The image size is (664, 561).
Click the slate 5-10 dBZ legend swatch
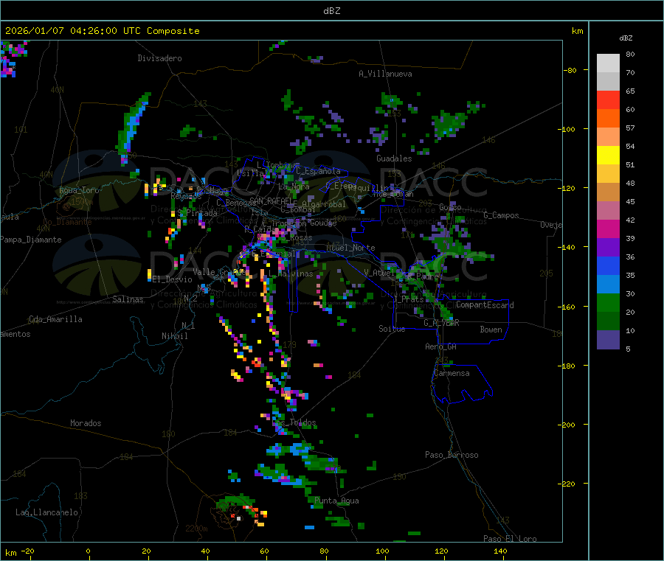point(608,340)
